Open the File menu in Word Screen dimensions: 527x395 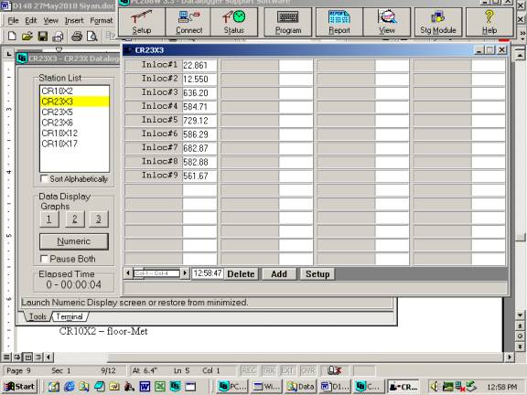pyautogui.click(x=13, y=20)
